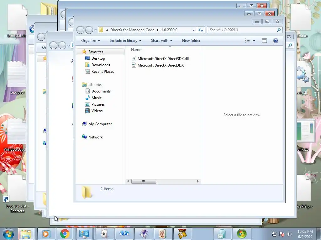This screenshot has width=321, height=240.
Task: Open the Mahjong Titans taskbar icon
Action: click(x=163, y=234)
